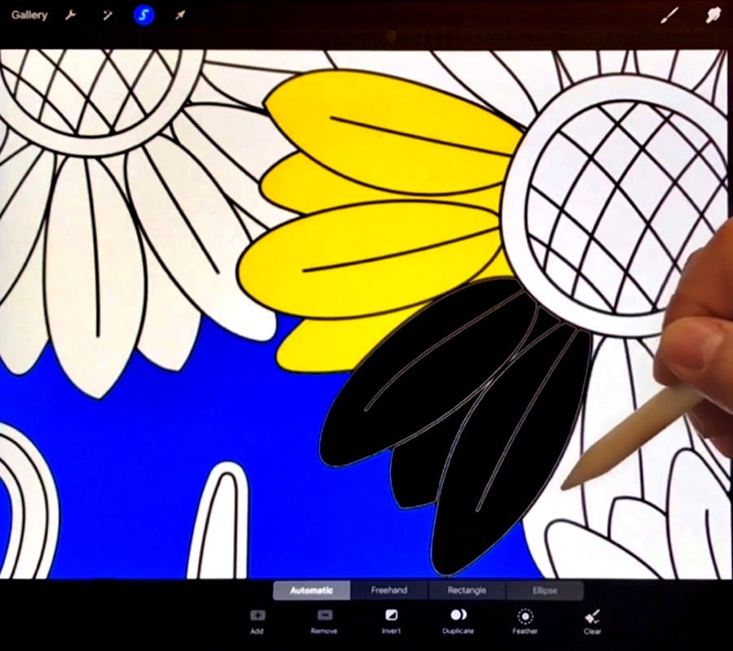This screenshot has width=733, height=651.
Task: Enable Automatic selection mode
Action: tap(310, 590)
